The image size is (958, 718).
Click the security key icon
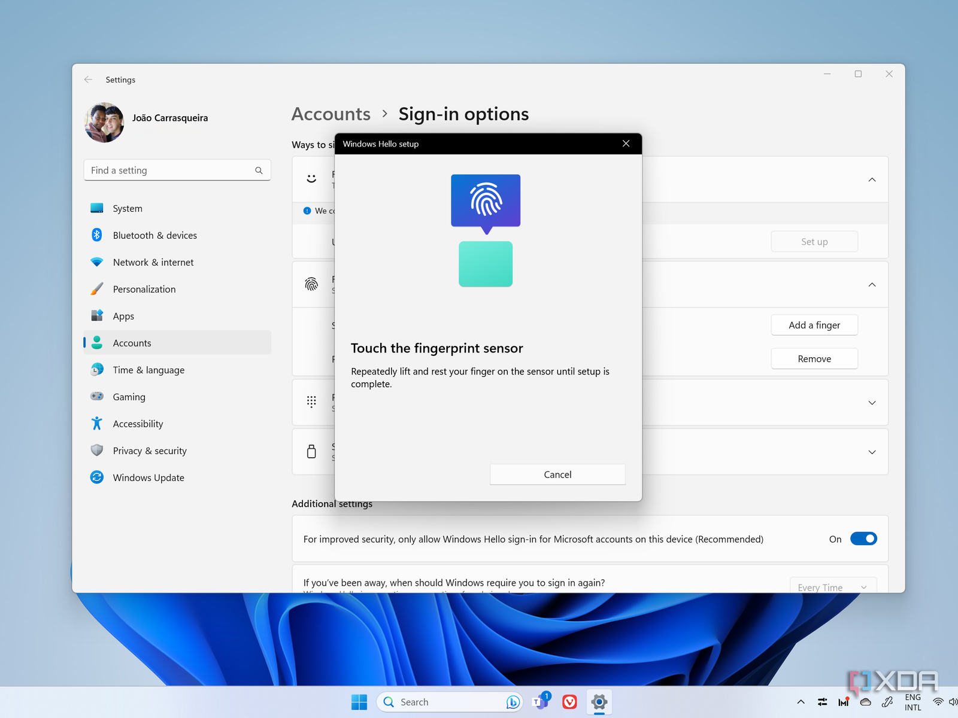point(311,451)
